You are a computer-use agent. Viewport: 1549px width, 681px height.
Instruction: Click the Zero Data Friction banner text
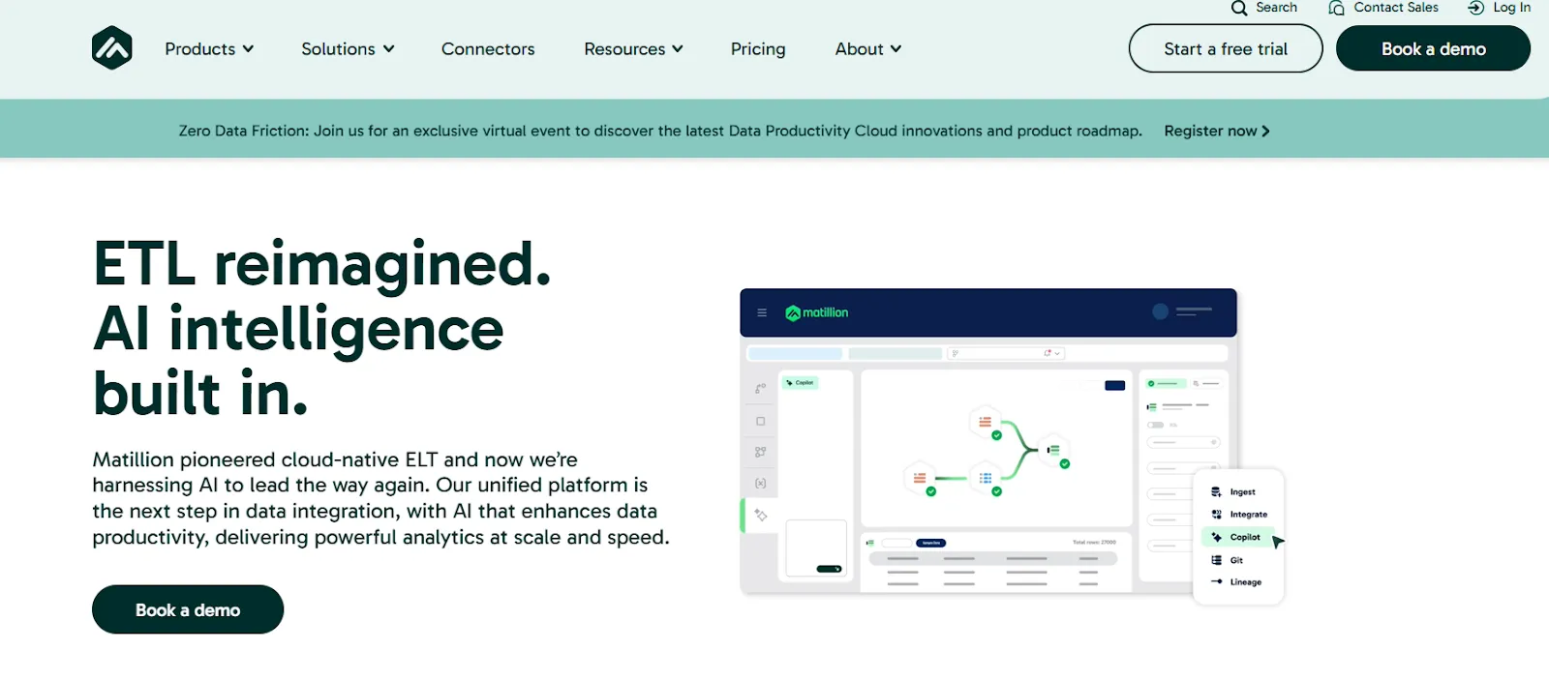click(660, 131)
